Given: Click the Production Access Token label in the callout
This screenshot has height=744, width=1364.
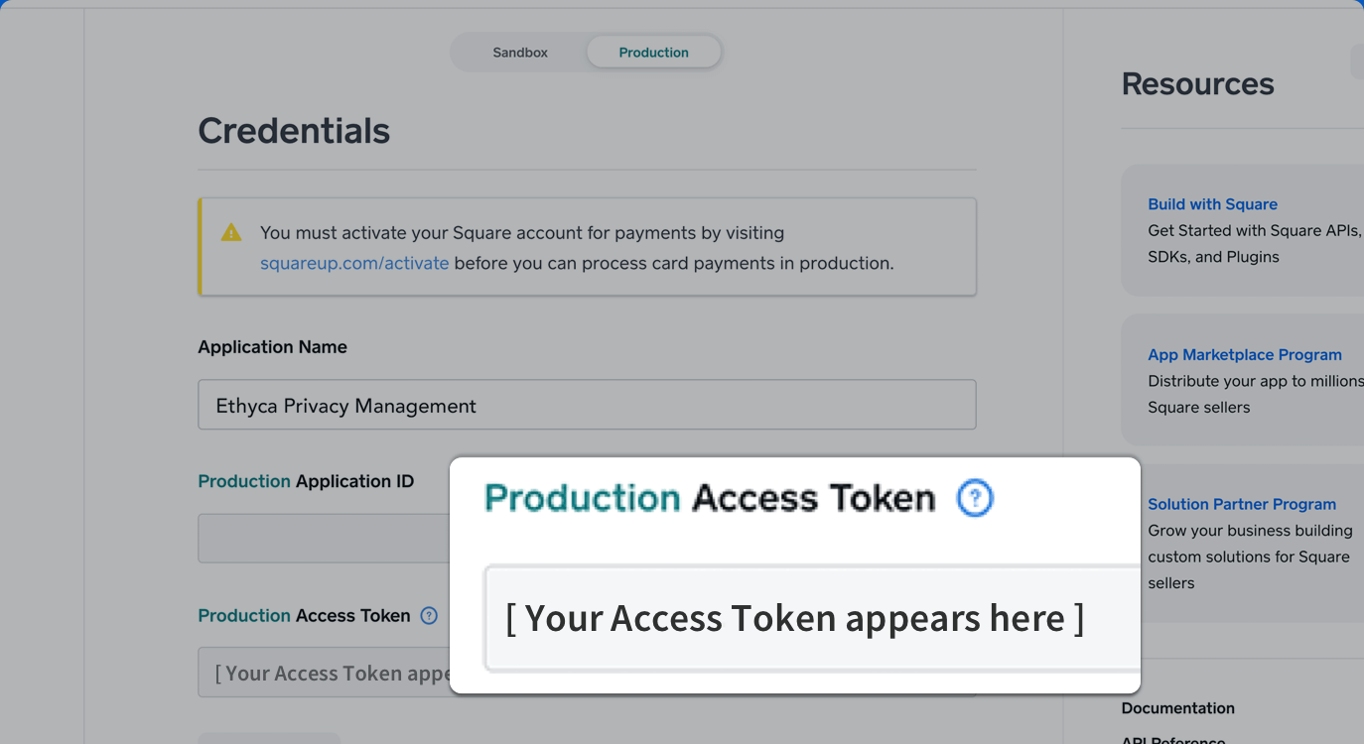Looking at the screenshot, I should click(709, 498).
